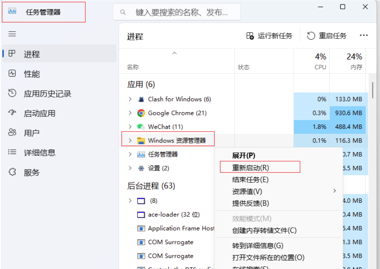The height and width of the screenshot is (269, 380).
Task: Choose 结束任务(E) in context menu
Action: (x=250, y=180)
